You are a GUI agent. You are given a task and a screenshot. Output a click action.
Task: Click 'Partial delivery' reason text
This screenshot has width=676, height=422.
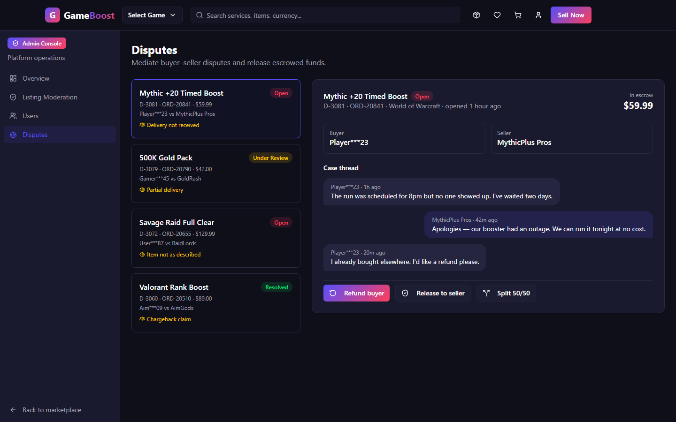(165, 190)
